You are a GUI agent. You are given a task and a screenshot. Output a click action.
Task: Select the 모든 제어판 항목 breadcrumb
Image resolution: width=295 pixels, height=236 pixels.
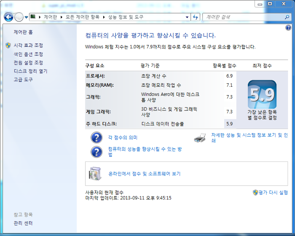[83, 17]
